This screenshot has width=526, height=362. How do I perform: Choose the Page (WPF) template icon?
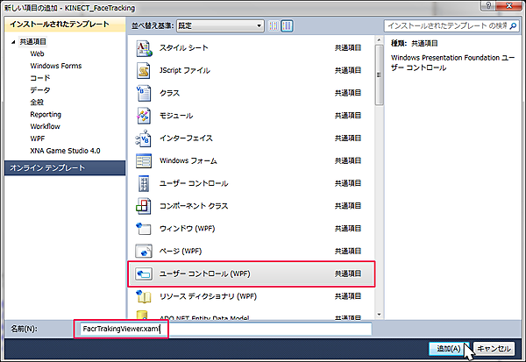point(144,251)
